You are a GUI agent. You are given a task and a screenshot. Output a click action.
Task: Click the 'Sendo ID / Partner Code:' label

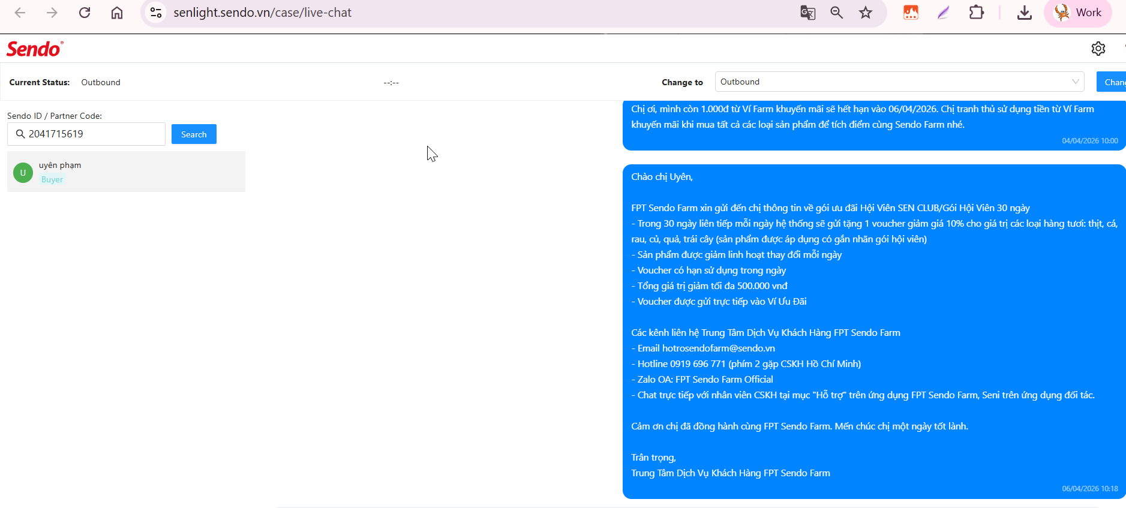[55, 116]
